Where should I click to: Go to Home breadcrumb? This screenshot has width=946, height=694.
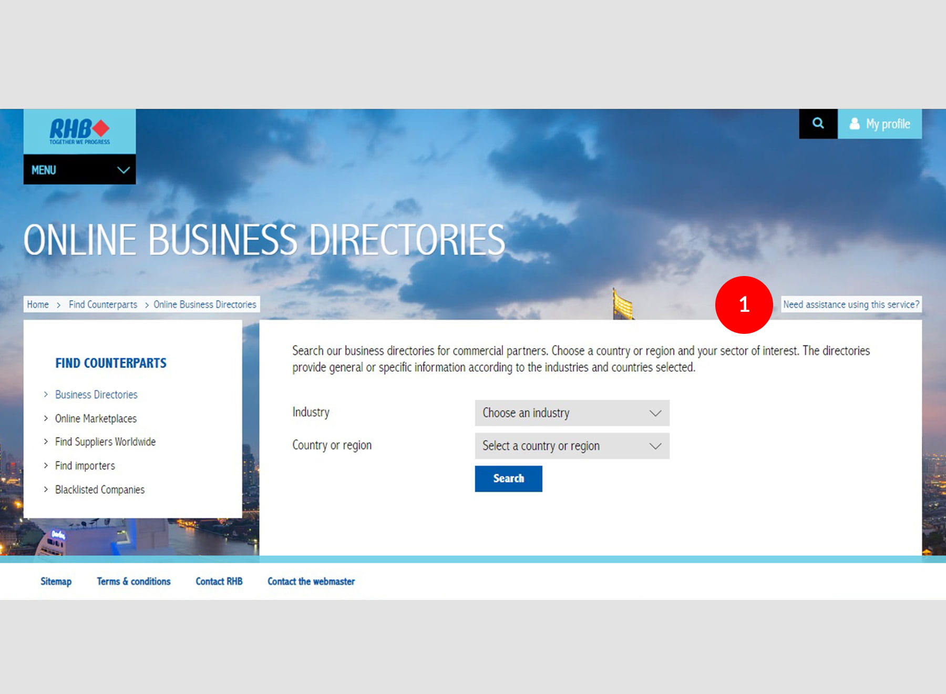click(x=38, y=304)
